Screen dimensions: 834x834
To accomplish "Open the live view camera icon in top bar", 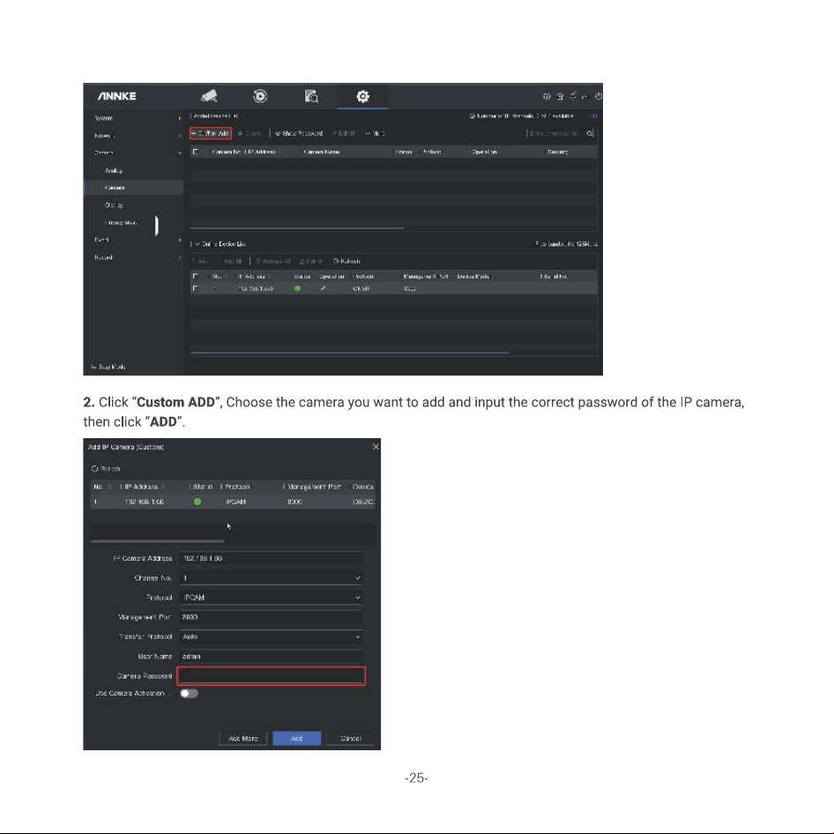I will click(x=209, y=96).
